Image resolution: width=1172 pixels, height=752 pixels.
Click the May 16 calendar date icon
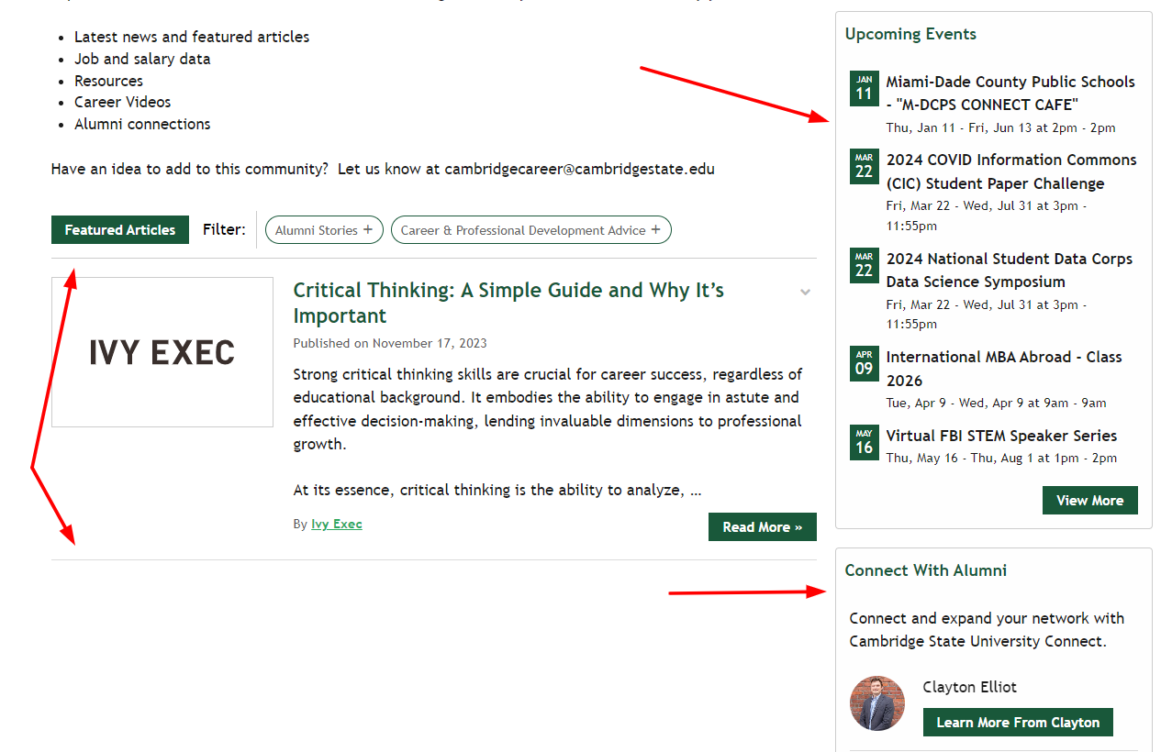tap(864, 442)
